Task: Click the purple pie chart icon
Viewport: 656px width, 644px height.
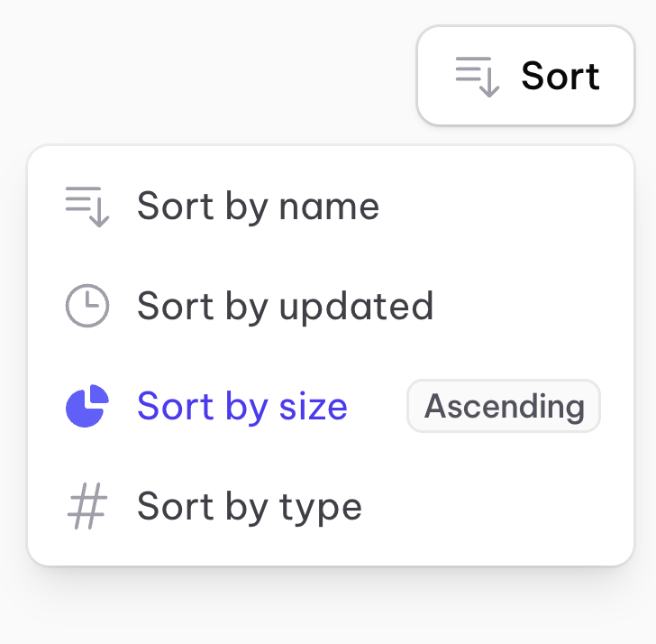Action: [x=87, y=407]
